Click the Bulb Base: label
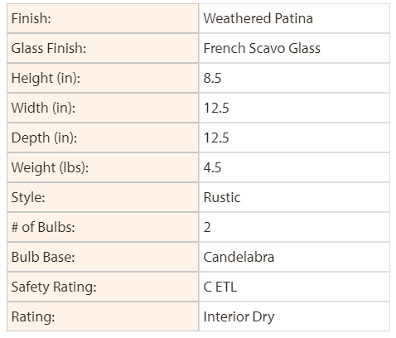 click(43, 257)
